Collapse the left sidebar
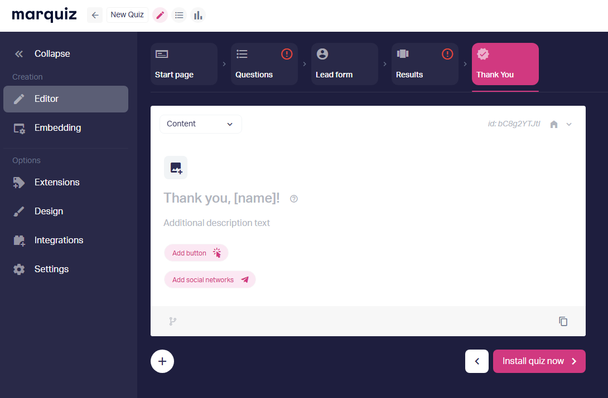 [x=43, y=54]
